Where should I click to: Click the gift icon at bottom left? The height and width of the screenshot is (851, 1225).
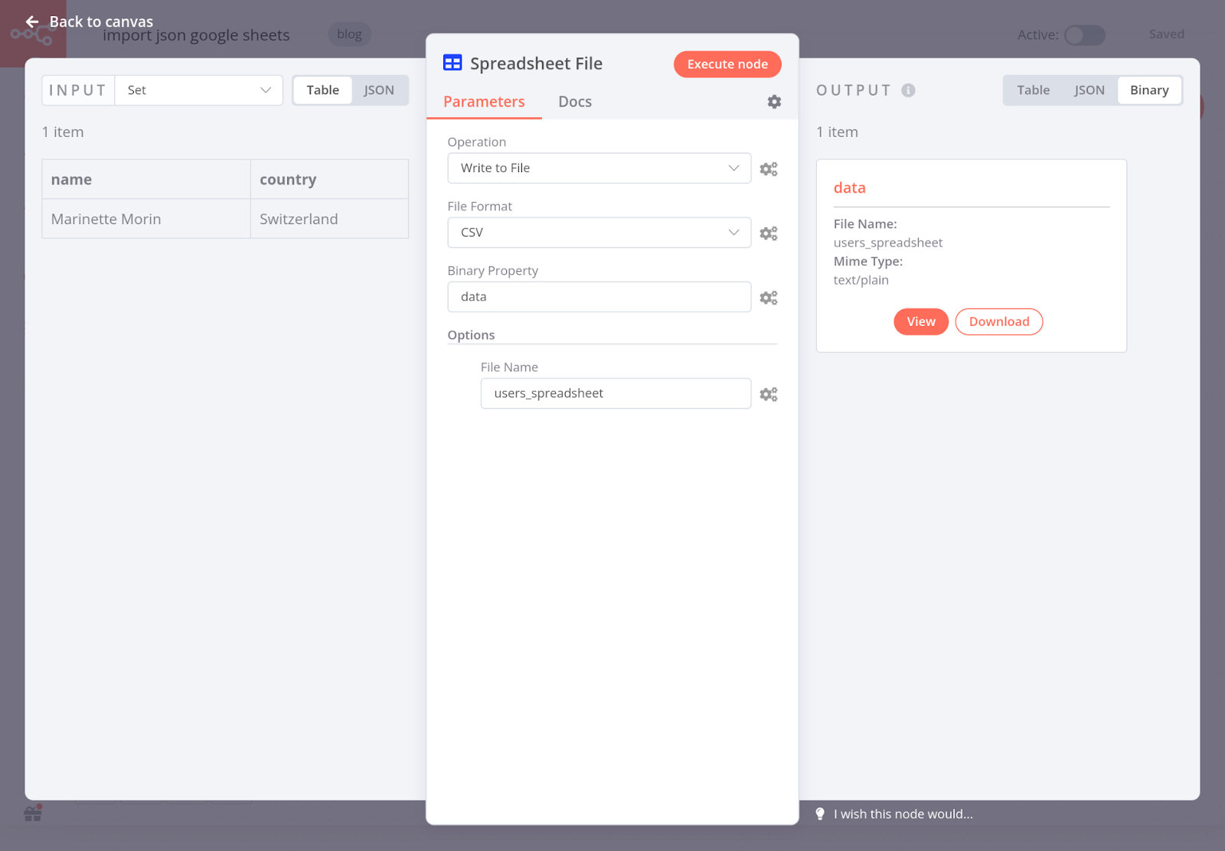[x=33, y=814]
